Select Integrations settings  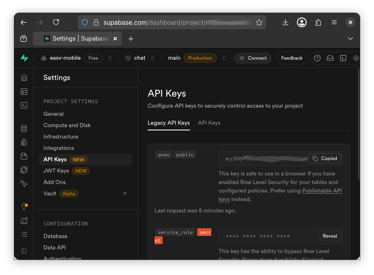click(59, 148)
